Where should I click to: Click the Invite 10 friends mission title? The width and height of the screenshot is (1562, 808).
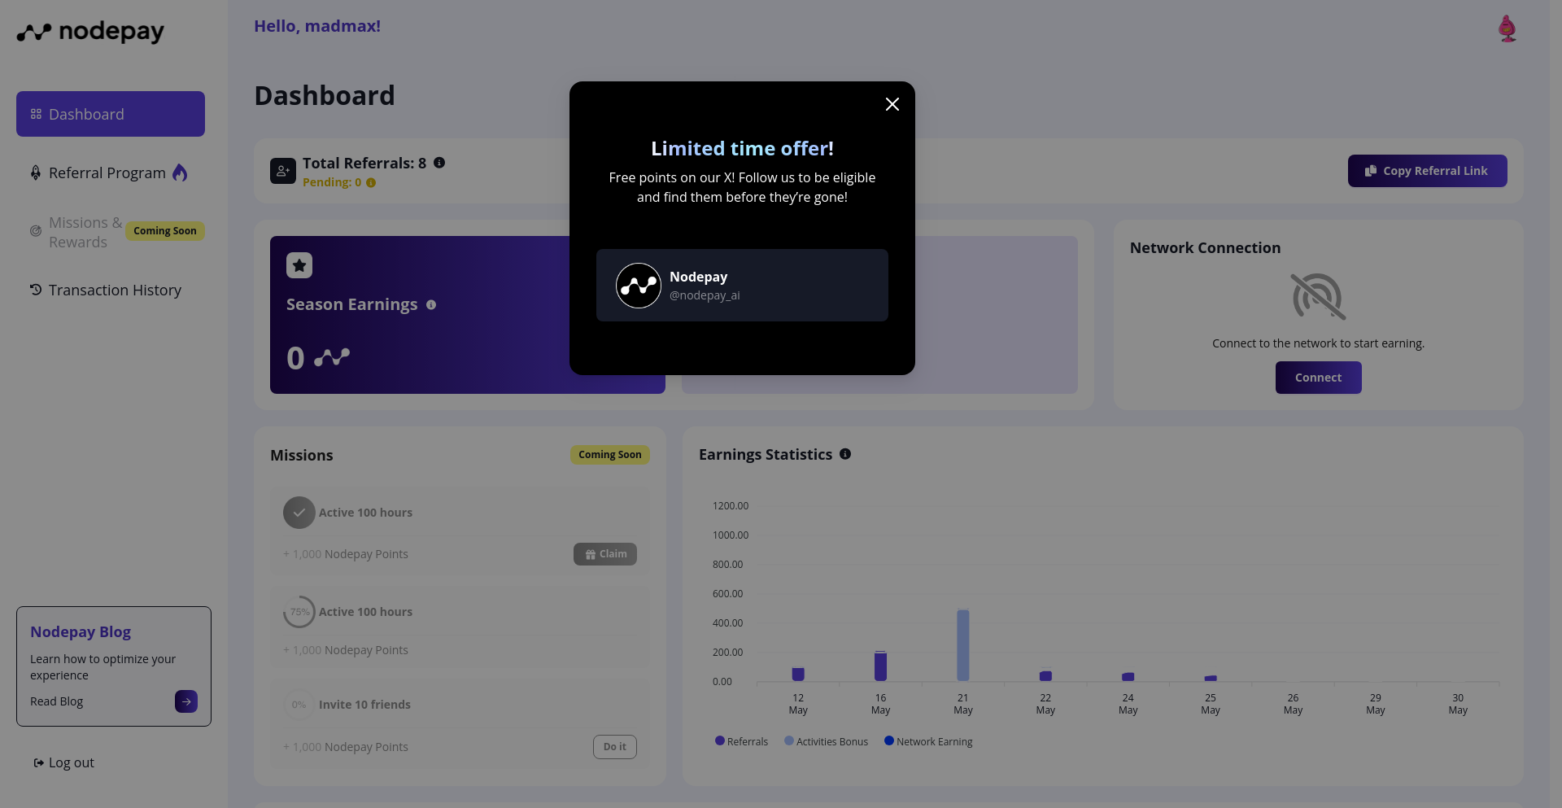364,705
